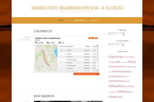Click the Strava logo in the widget

coord(93,38)
